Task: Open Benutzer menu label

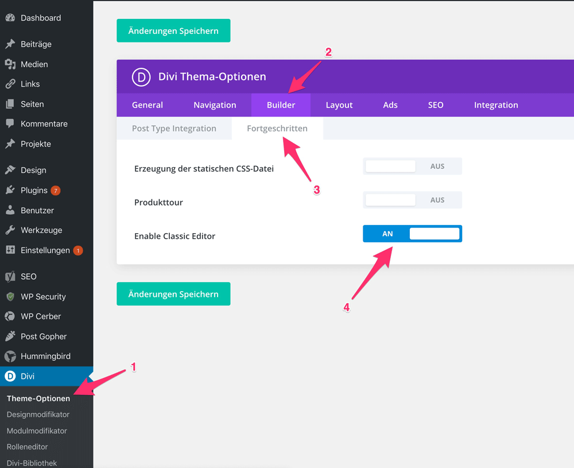Action: click(37, 210)
